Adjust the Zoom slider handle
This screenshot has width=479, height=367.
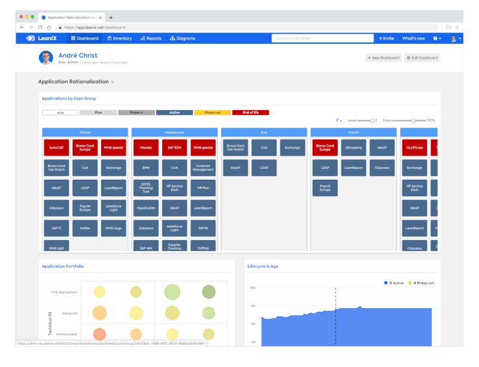click(x=413, y=120)
